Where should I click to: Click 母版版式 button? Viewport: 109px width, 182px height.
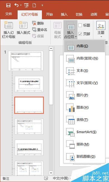58,30
